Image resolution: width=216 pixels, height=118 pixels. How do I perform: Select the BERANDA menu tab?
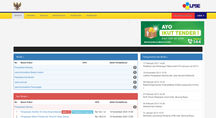pos(18,16)
